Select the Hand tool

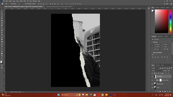pos(2,53)
